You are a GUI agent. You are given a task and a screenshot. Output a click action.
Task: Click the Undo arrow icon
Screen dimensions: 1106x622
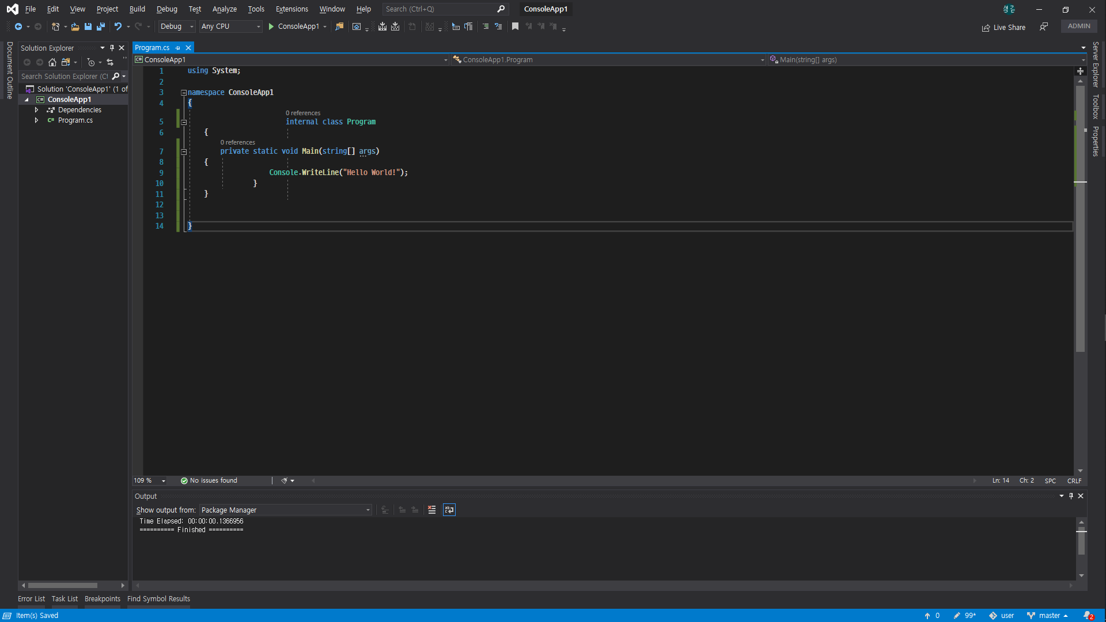point(118,26)
